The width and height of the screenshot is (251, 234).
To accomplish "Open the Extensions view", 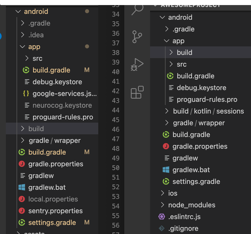I will 137,92.
